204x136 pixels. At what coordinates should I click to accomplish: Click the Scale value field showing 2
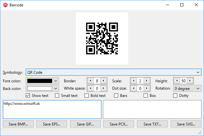coord(140,81)
